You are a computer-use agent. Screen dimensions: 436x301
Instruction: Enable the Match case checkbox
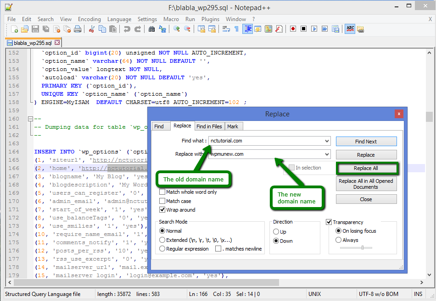(162, 201)
